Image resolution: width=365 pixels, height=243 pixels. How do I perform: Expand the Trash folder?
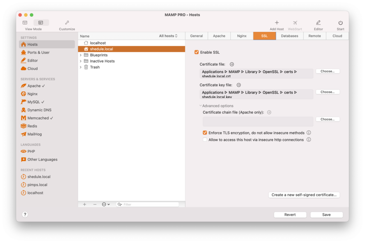81,67
